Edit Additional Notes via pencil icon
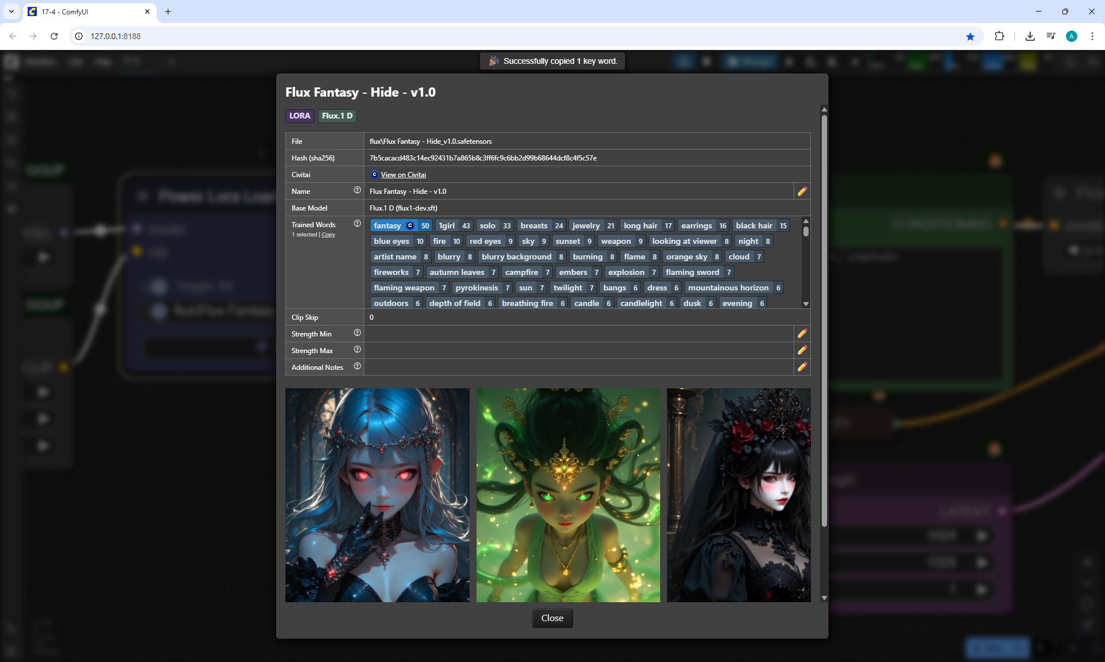 (x=802, y=367)
